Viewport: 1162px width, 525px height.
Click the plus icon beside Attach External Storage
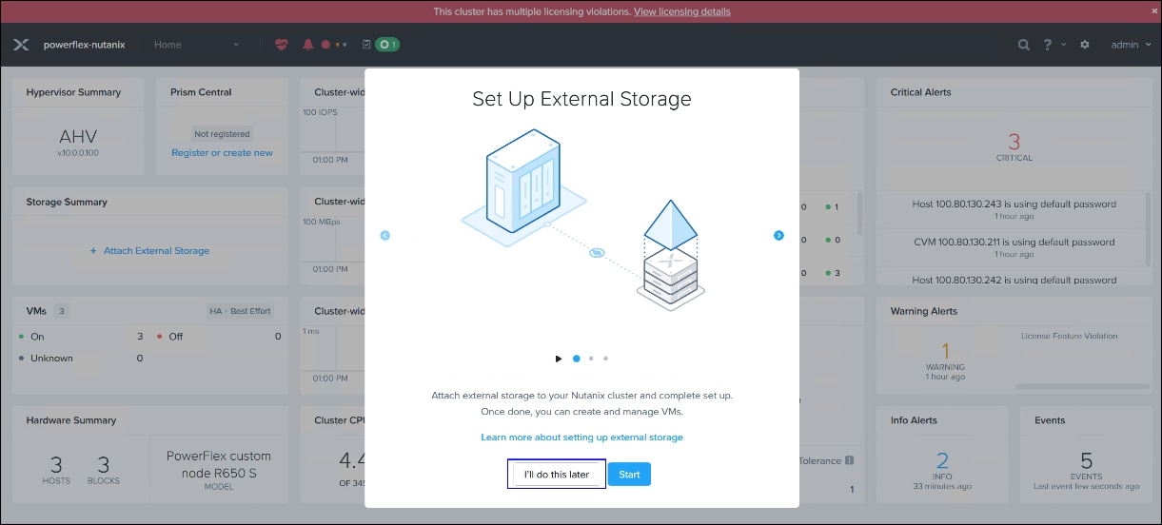[93, 251]
